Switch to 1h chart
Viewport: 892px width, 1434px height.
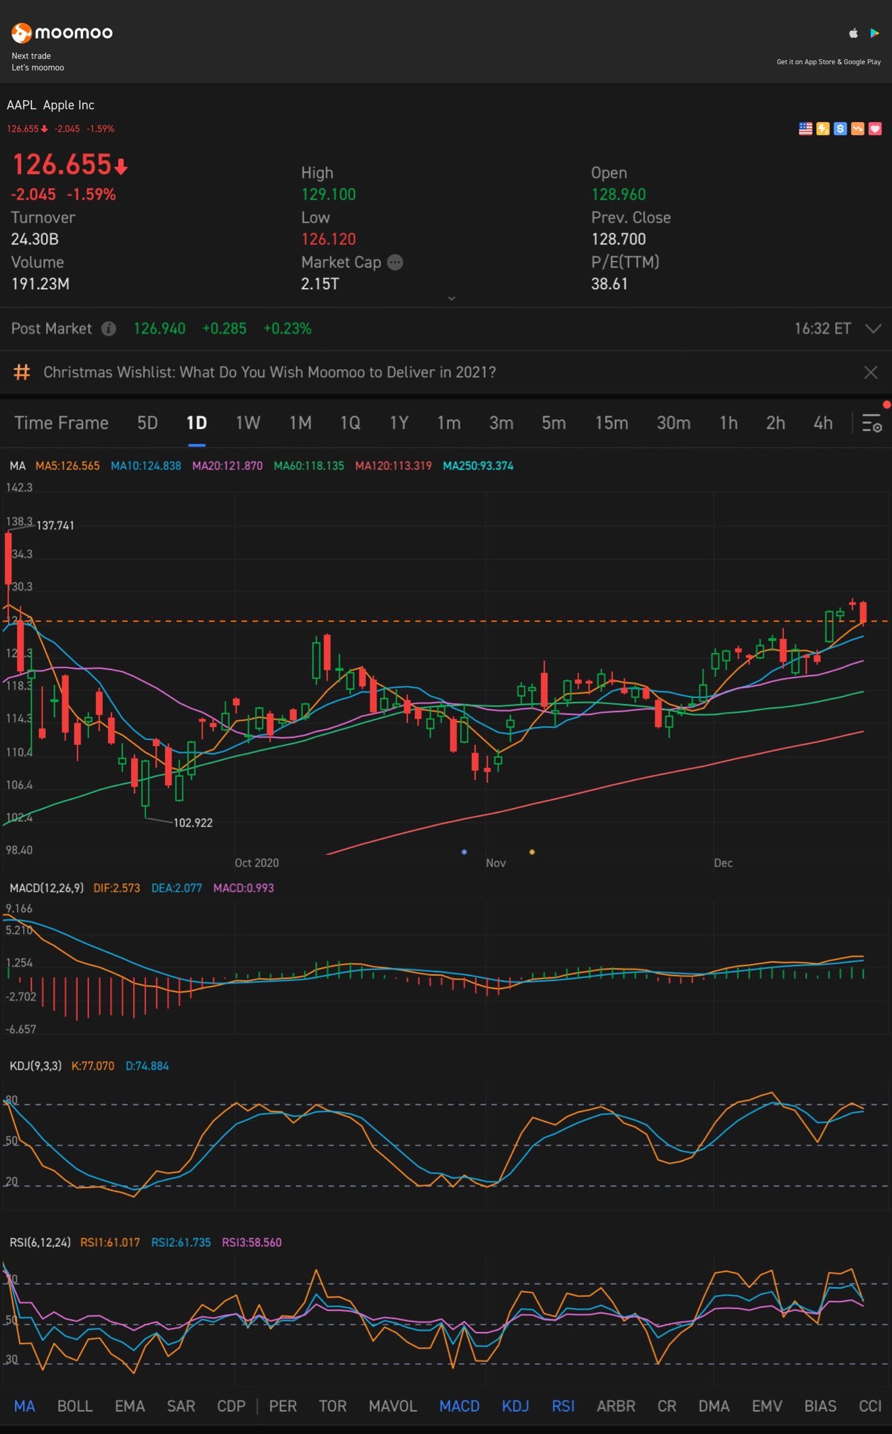[x=728, y=423]
